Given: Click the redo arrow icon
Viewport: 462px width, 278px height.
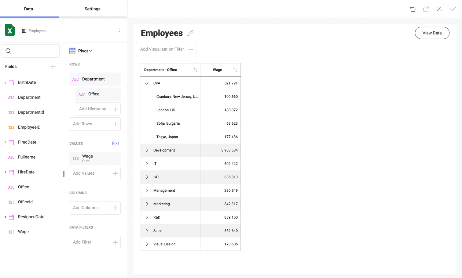Looking at the screenshot, I should 426,9.
